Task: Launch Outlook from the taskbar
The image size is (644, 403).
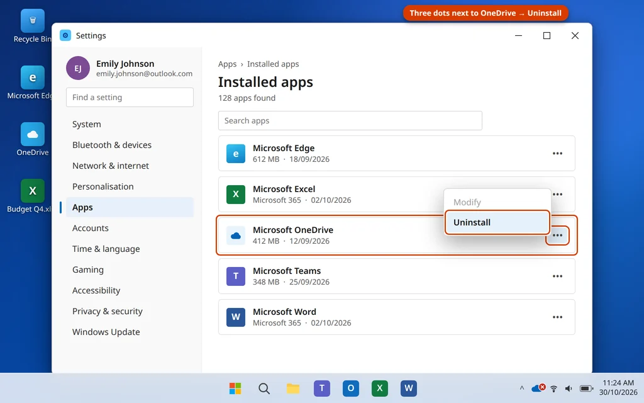Action: [x=351, y=388]
